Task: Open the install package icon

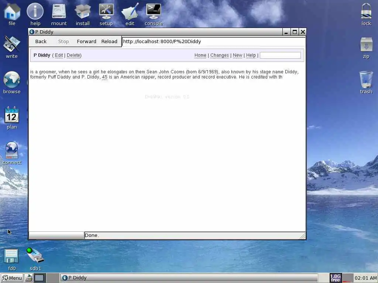Action: click(83, 14)
